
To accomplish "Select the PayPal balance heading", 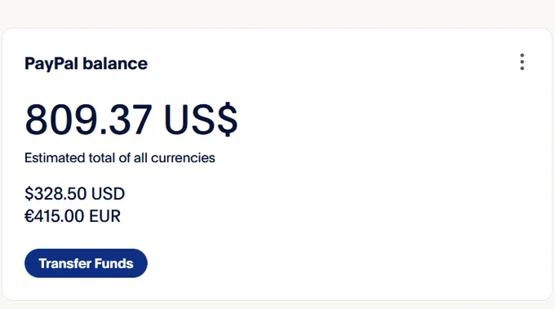I will point(86,64).
